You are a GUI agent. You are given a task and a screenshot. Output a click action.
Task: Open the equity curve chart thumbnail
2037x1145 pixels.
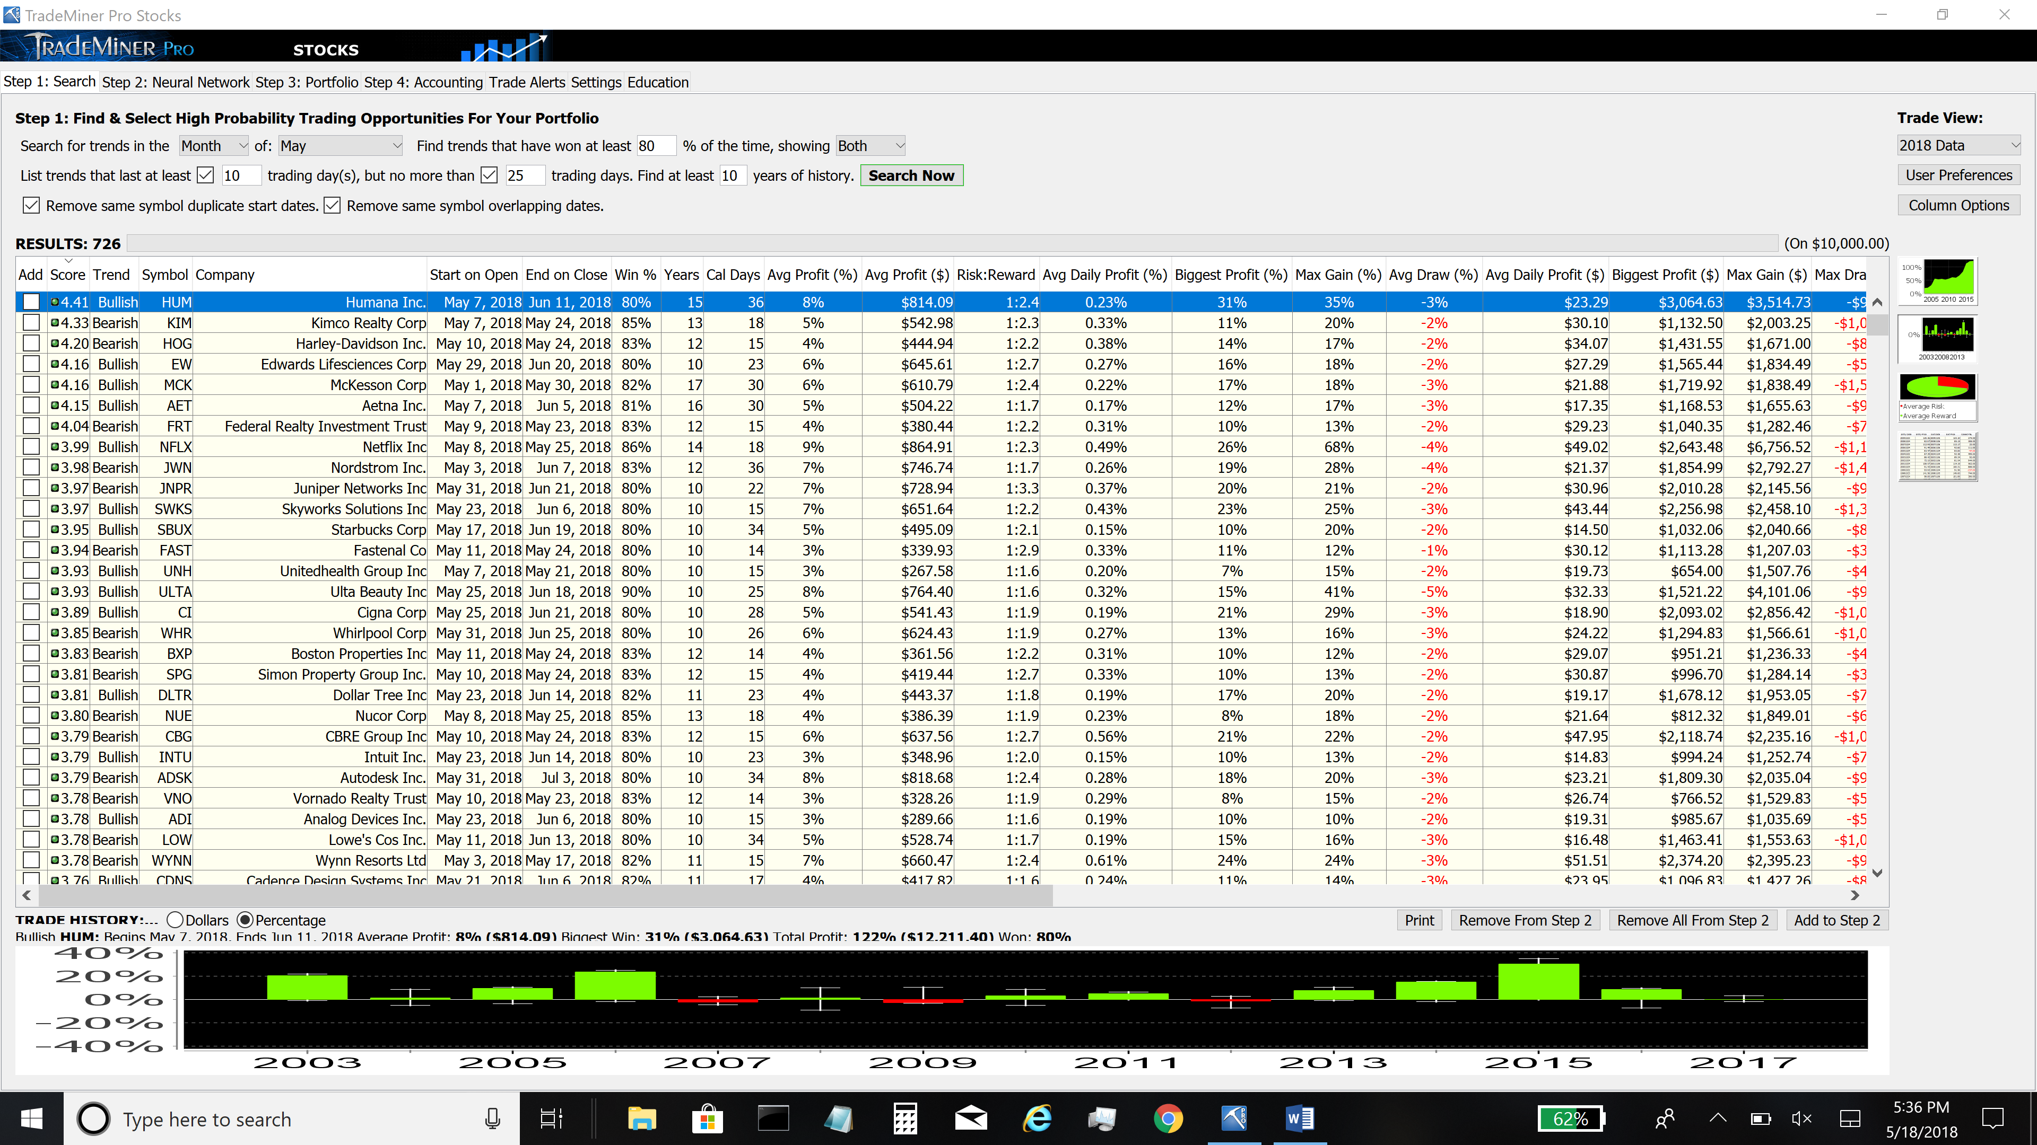1937,281
